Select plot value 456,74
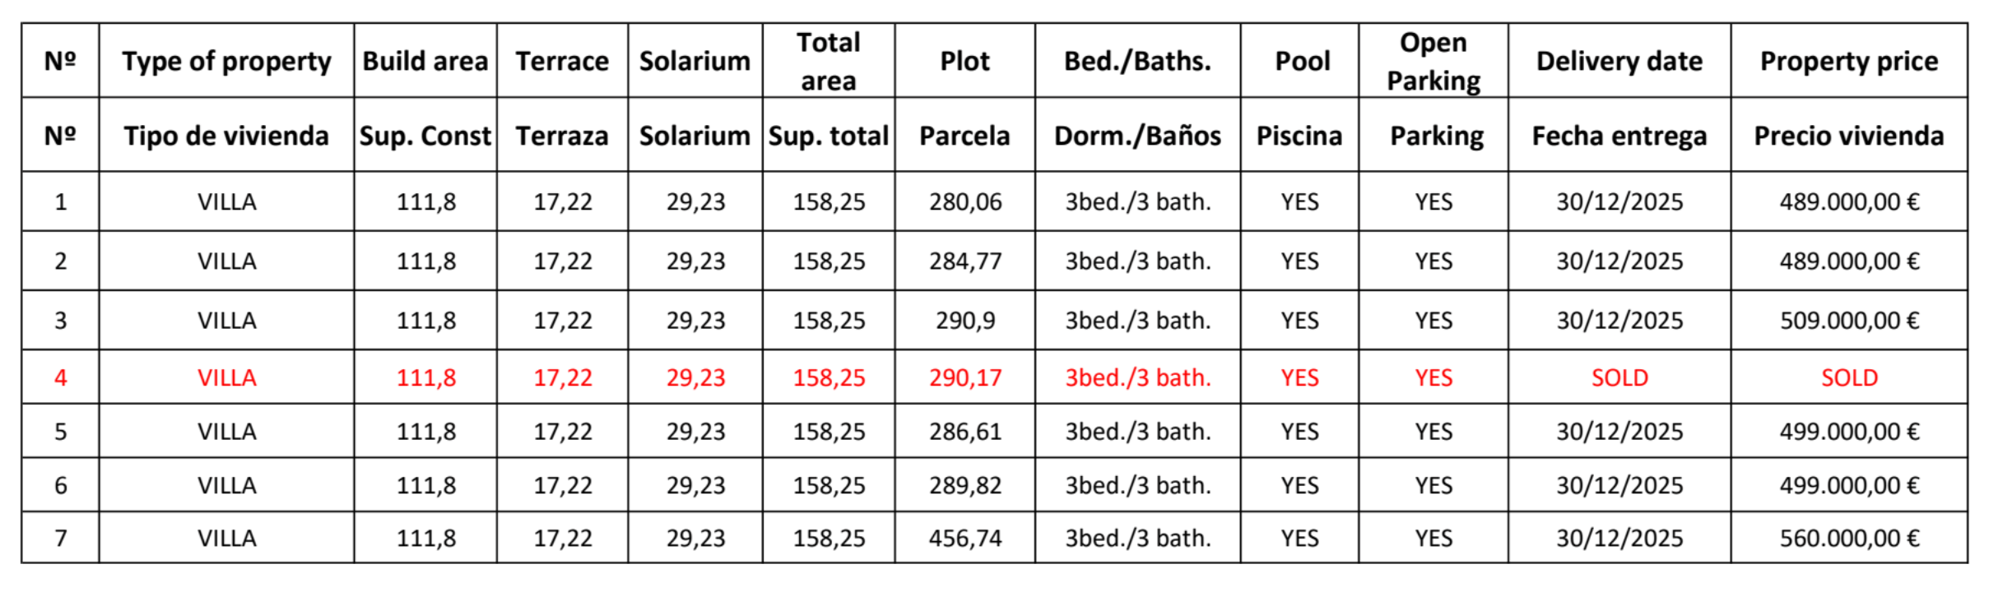 click(x=965, y=538)
